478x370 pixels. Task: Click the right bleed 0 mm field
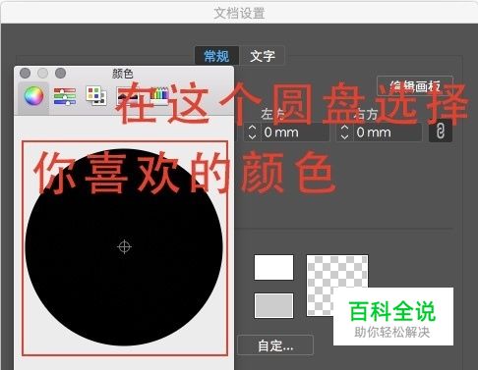(388, 132)
